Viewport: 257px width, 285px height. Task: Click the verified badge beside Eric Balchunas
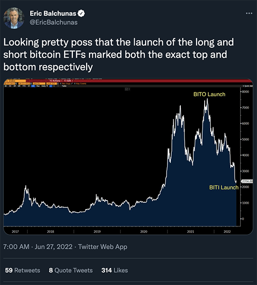[x=81, y=13]
